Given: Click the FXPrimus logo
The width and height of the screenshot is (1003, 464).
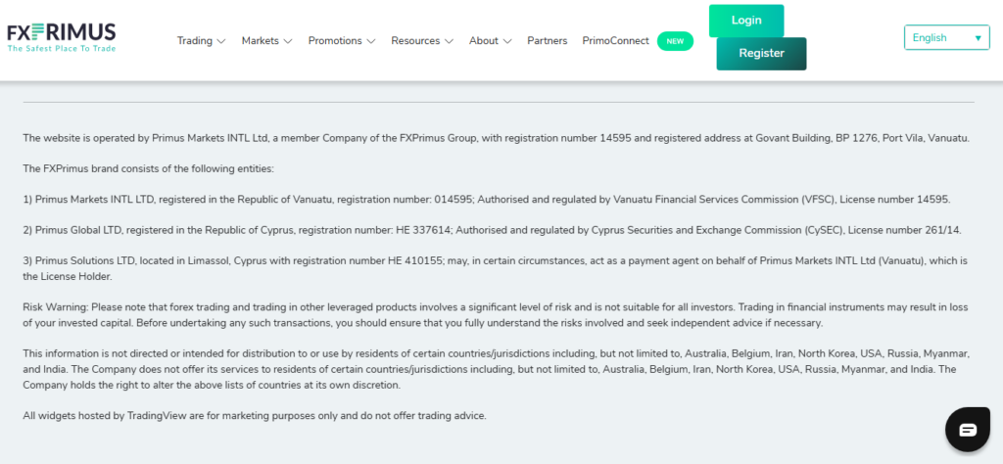Looking at the screenshot, I should point(62,38).
